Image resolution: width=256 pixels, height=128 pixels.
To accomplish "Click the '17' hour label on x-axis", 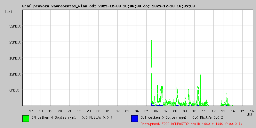I will click(31, 111).
